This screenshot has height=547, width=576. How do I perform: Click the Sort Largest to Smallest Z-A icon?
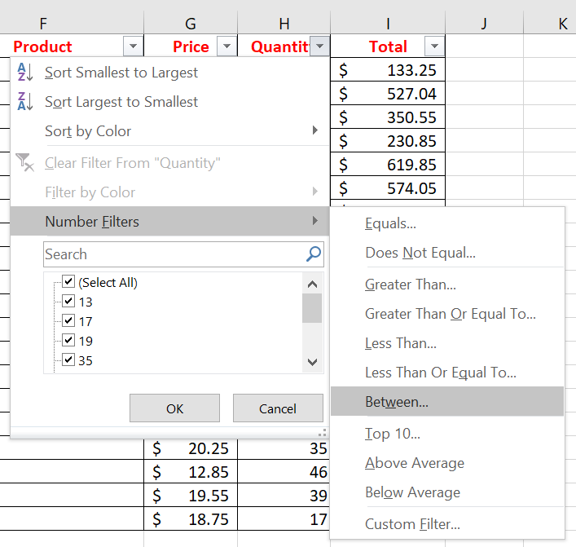click(25, 102)
